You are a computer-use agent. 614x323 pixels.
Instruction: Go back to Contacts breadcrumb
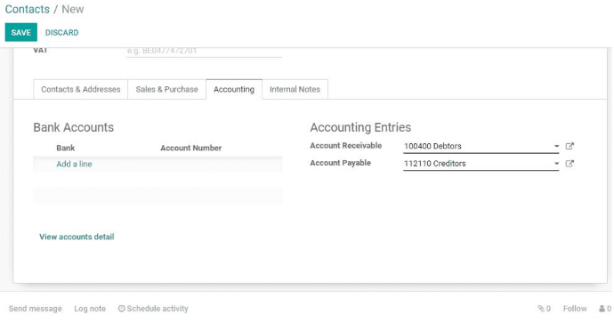(28, 9)
